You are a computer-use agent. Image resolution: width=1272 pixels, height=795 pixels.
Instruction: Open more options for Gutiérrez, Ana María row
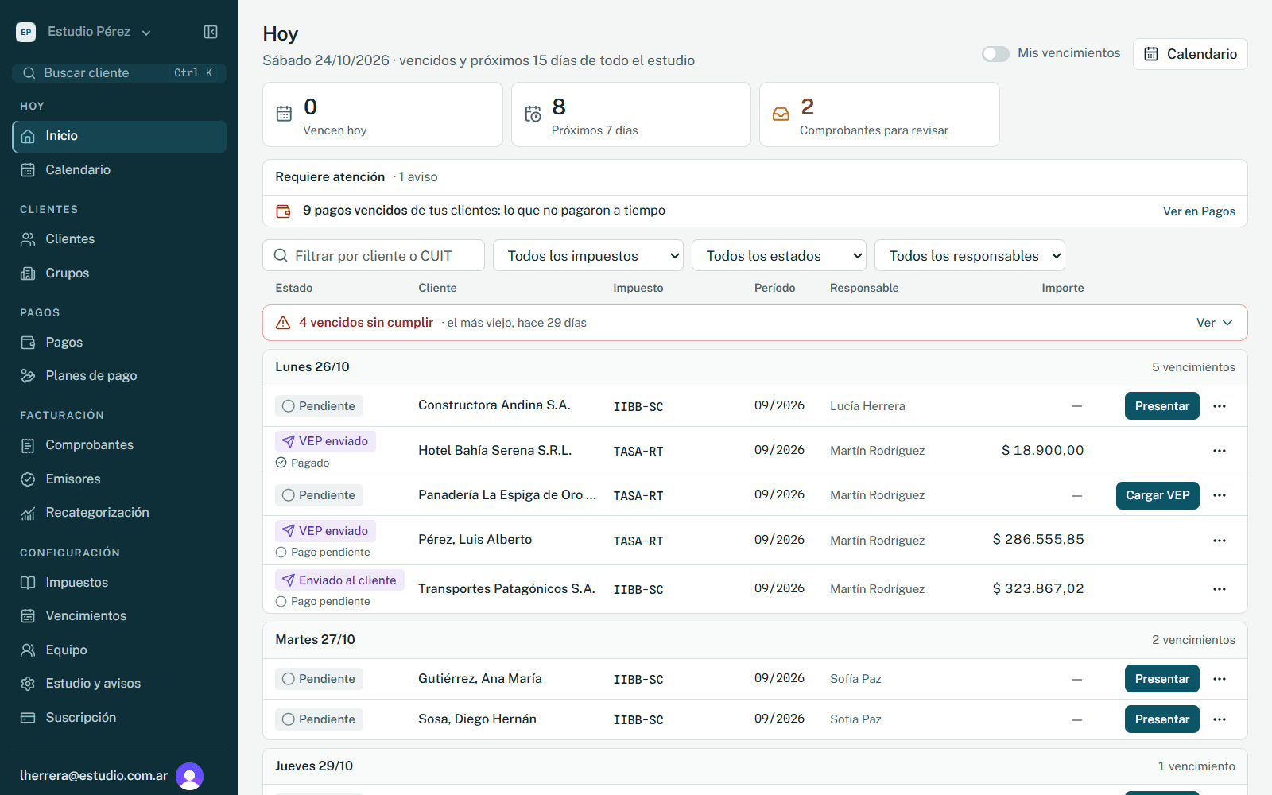click(x=1220, y=679)
